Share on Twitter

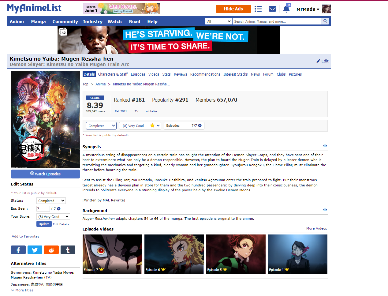[35, 250]
